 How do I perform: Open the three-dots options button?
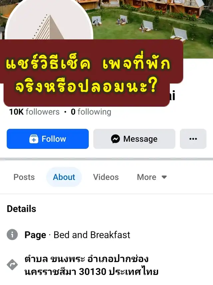click(193, 139)
